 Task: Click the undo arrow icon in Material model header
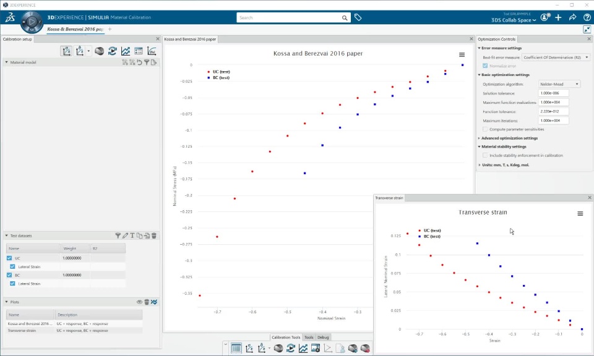point(139,62)
